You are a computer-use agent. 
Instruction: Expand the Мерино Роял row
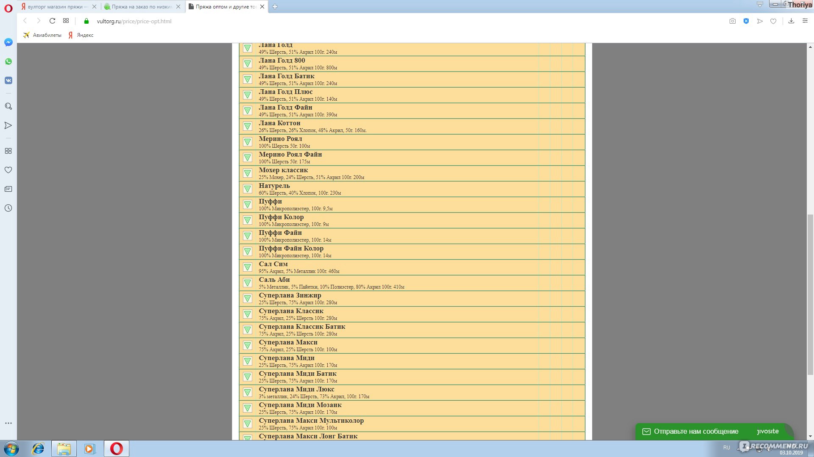248,142
